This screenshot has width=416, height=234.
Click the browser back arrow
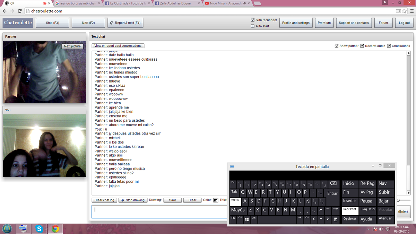[4, 11]
